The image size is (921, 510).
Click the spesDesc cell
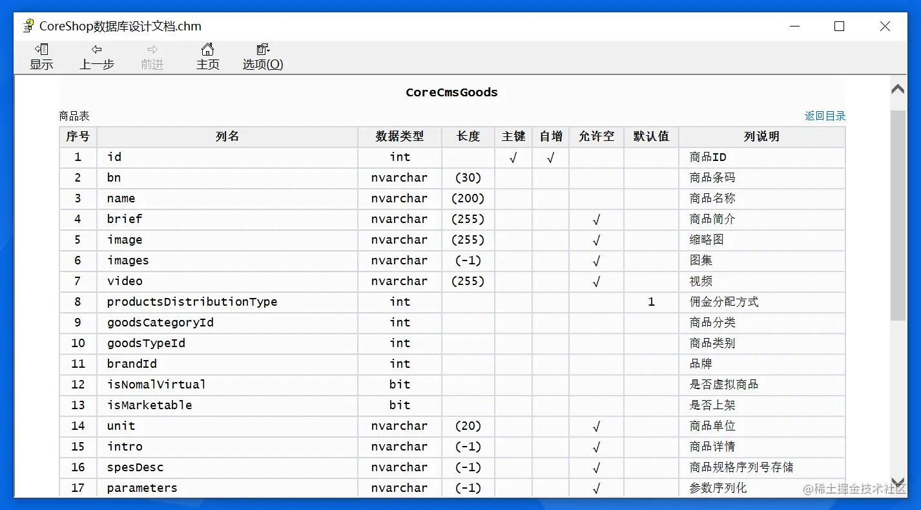[227, 467]
